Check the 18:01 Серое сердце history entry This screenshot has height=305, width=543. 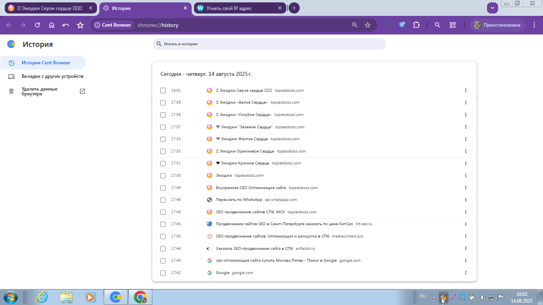[x=163, y=91]
